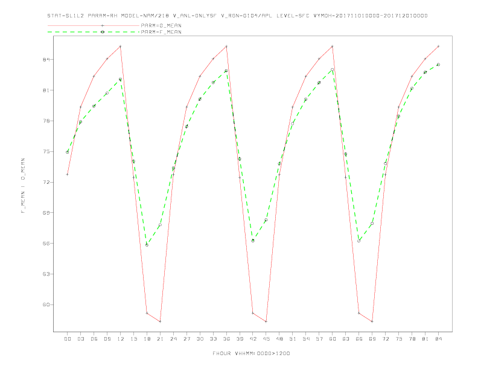Click x-axis forecast hour label 60
This screenshot has height=369, width=478.
pyautogui.click(x=333, y=339)
